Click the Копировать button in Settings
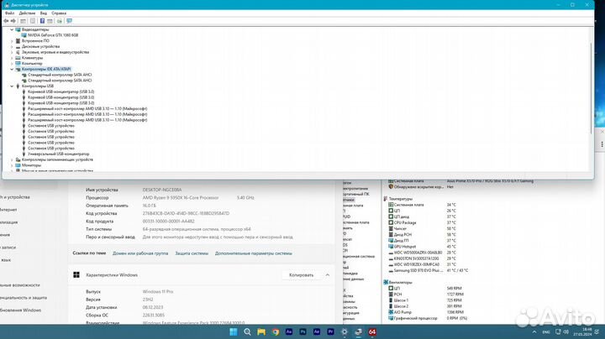605x339 pixels. pyautogui.click(x=302, y=275)
